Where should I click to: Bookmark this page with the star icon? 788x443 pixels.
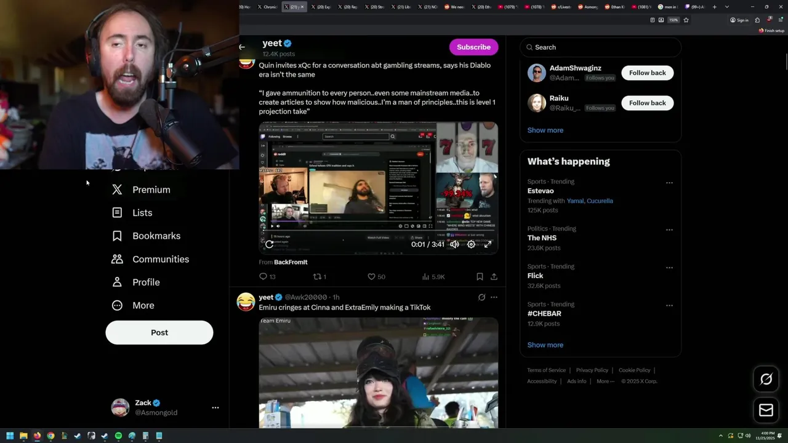(686, 20)
